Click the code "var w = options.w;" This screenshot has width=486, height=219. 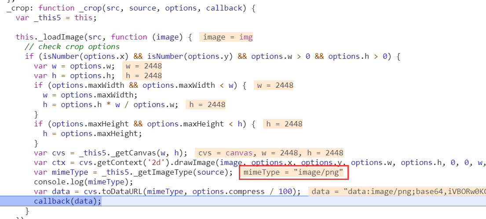(74, 66)
